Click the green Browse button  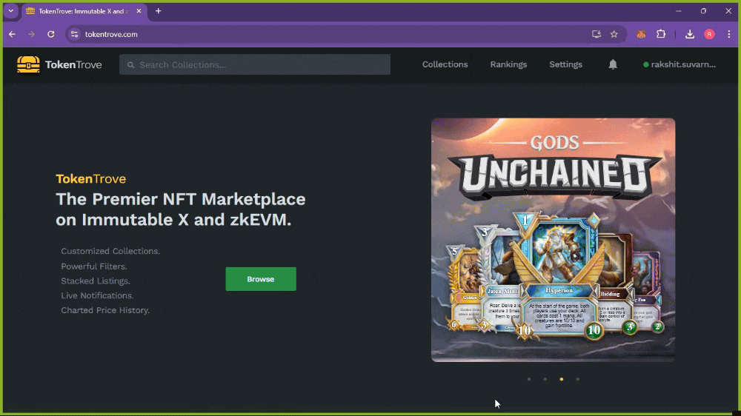261,279
